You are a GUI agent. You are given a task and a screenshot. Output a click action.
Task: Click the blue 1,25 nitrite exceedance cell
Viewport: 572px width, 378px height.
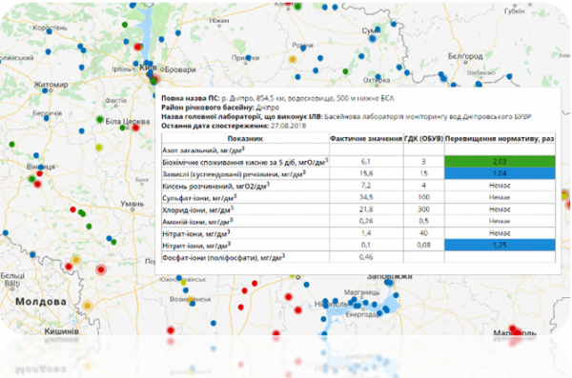tap(500, 245)
